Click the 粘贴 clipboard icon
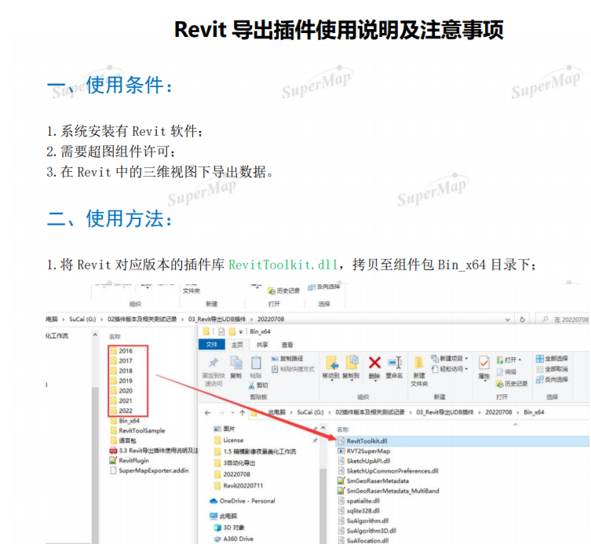 click(x=256, y=363)
